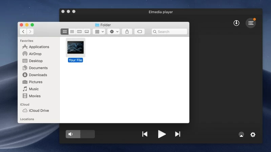This screenshot has width=271, height=152.
Task: Switch Finder to column view
Action: [79, 31]
